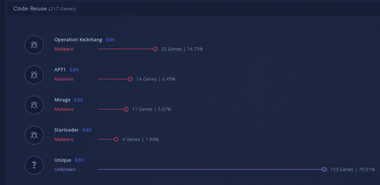
Task: Click the Unknown label under Unique
Action: (65, 170)
